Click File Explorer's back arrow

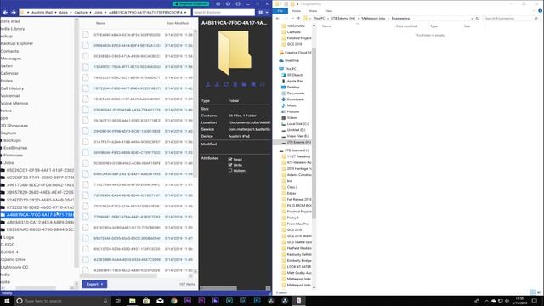click(278, 19)
